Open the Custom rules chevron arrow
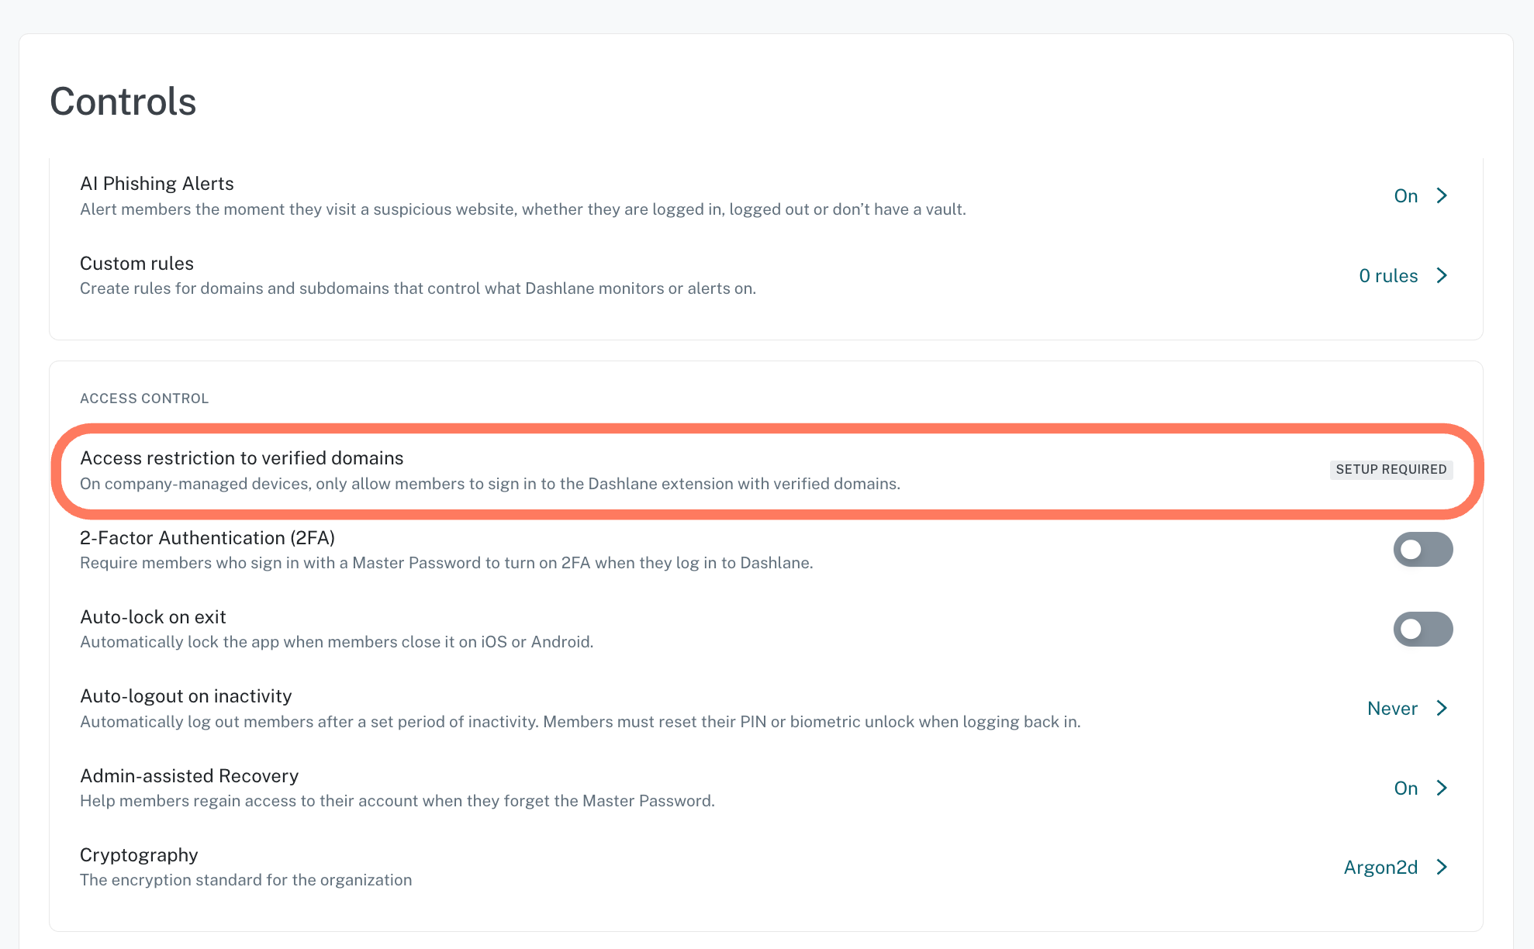 click(x=1442, y=275)
